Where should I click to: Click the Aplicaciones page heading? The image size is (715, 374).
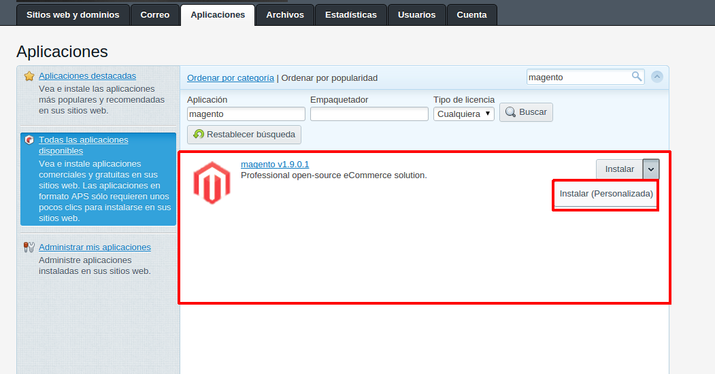pyautogui.click(x=62, y=52)
